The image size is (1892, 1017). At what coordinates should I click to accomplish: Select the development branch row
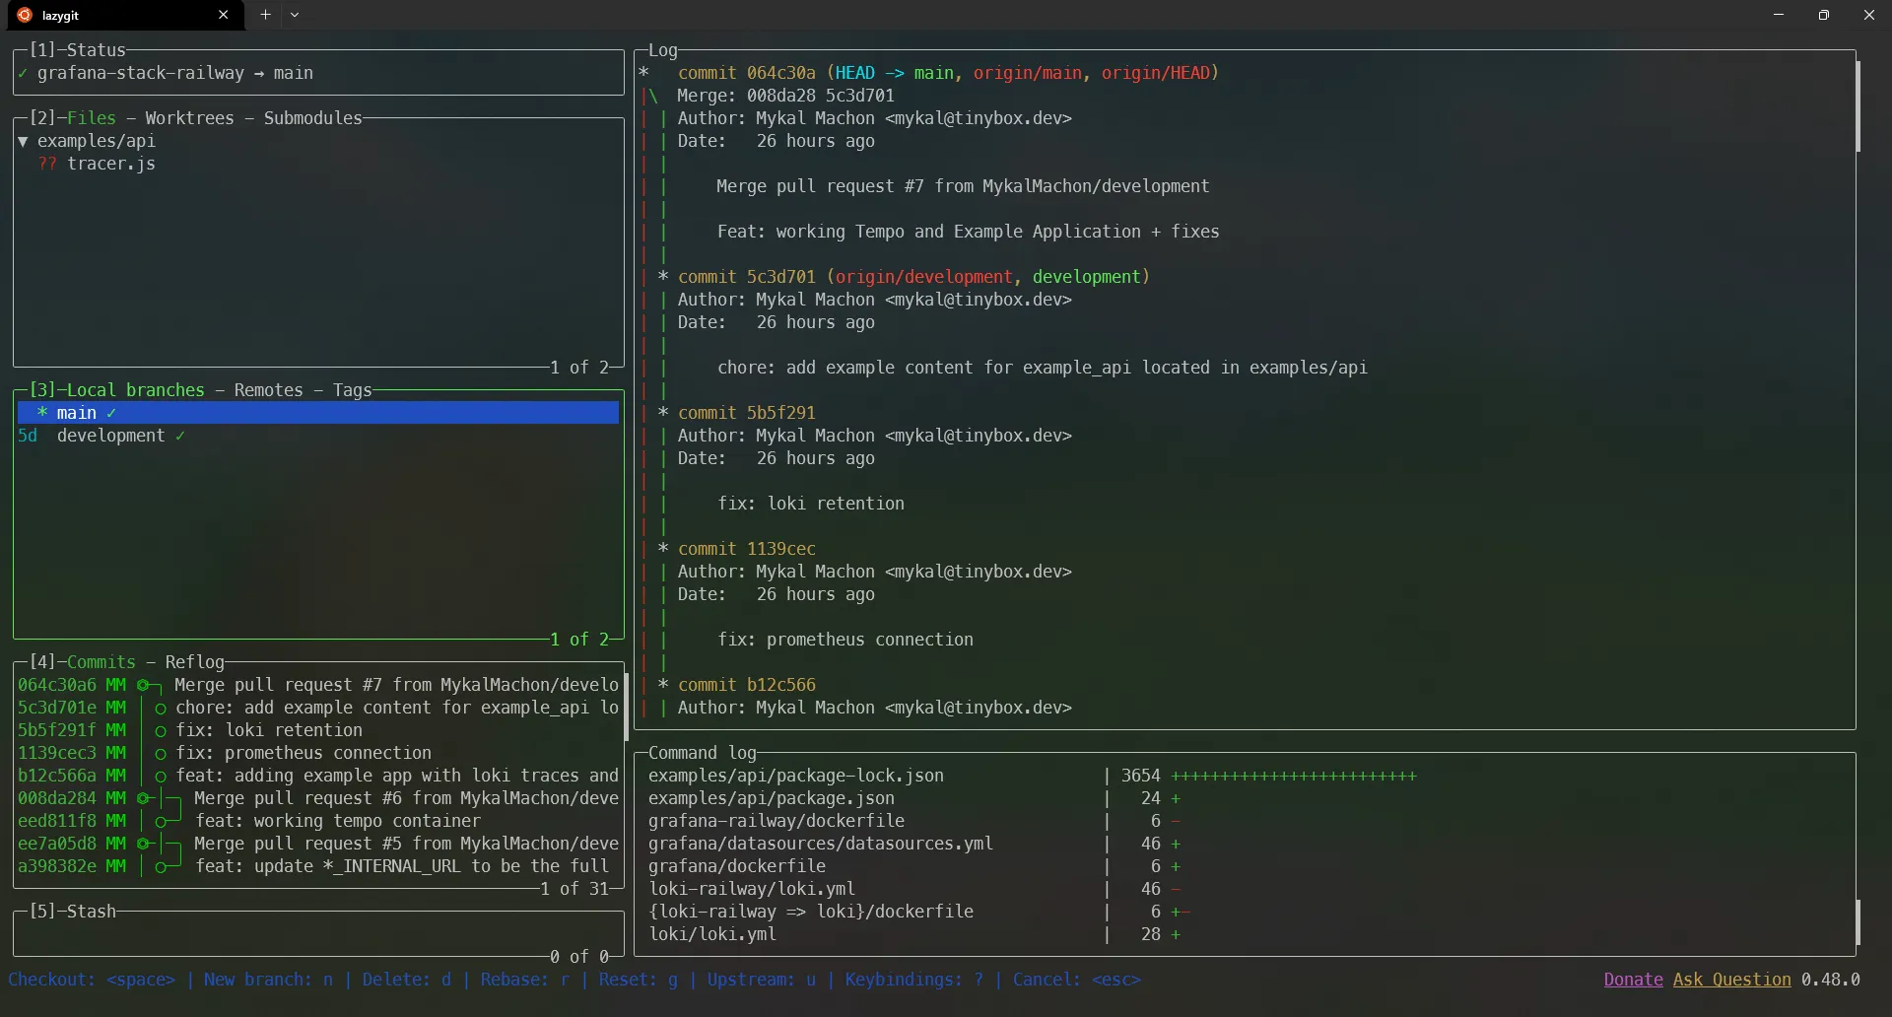coord(318,436)
